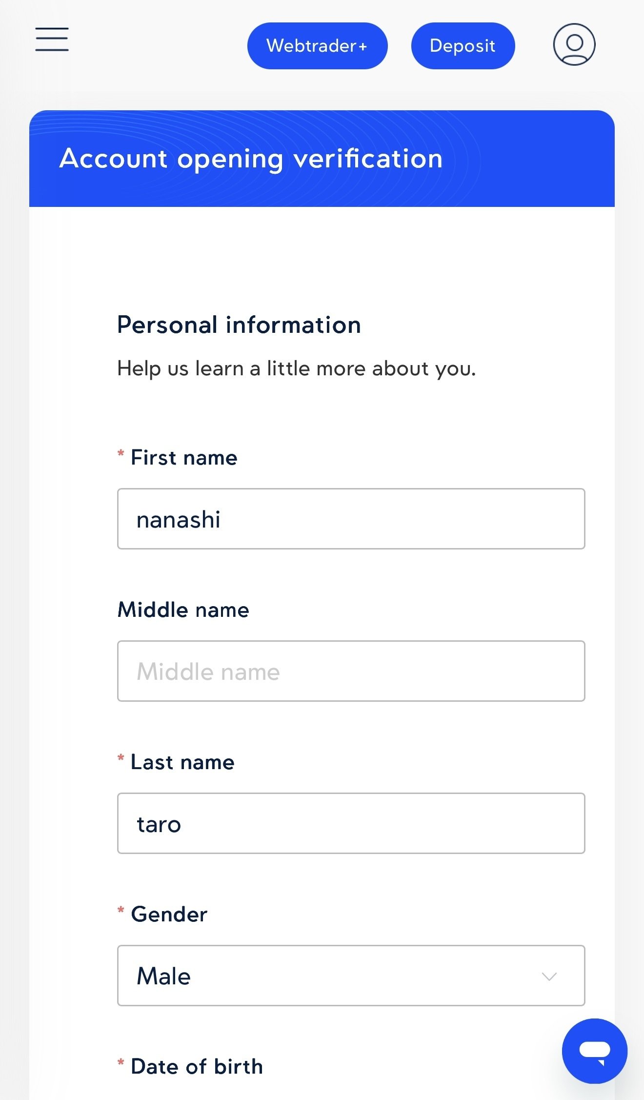Tap the Gender field label
The image size is (644, 1100).
tap(169, 915)
